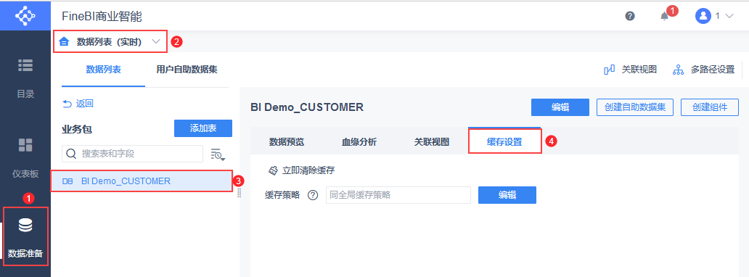
Task: Click the FineBI logo icon
Action: coord(25,15)
